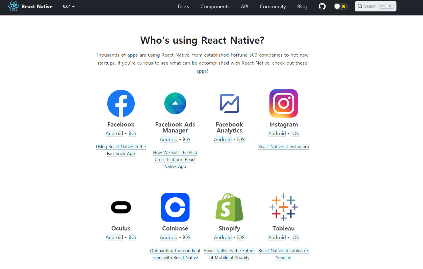This screenshot has height=269, width=423.
Task: Click the 'Instagram' app title
Action: [284, 125]
